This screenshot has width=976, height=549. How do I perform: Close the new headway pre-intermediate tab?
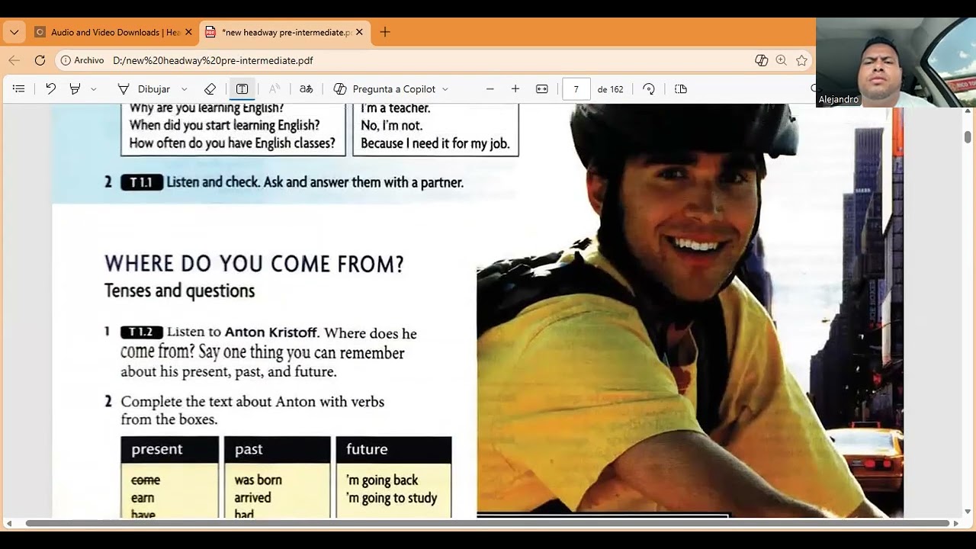(x=359, y=32)
